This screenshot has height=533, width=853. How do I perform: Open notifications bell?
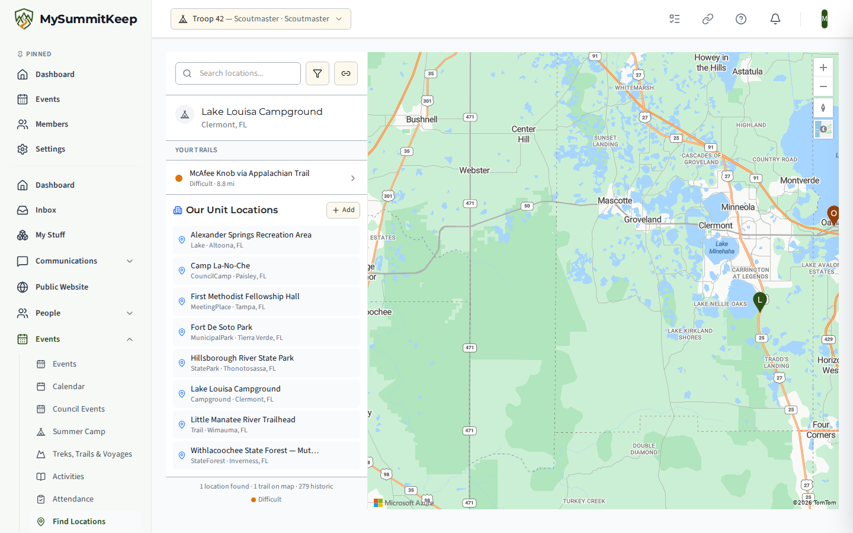click(x=775, y=19)
